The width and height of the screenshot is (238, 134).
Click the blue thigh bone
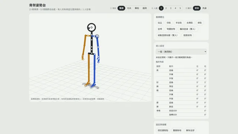[x=94, y=61]
